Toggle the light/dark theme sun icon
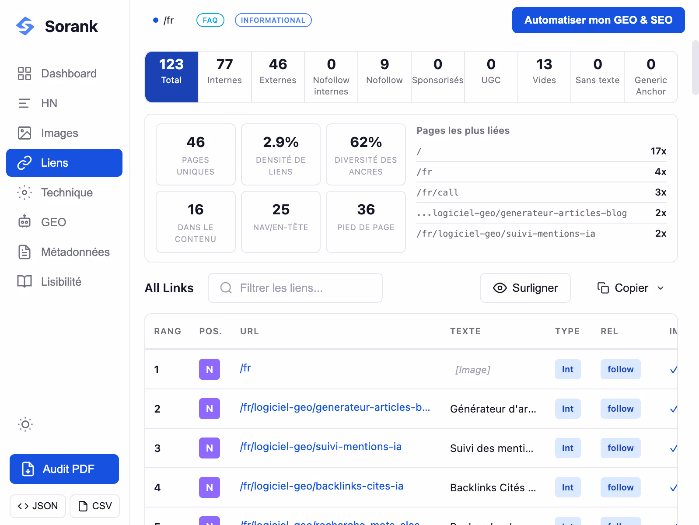 coord(25,424)
